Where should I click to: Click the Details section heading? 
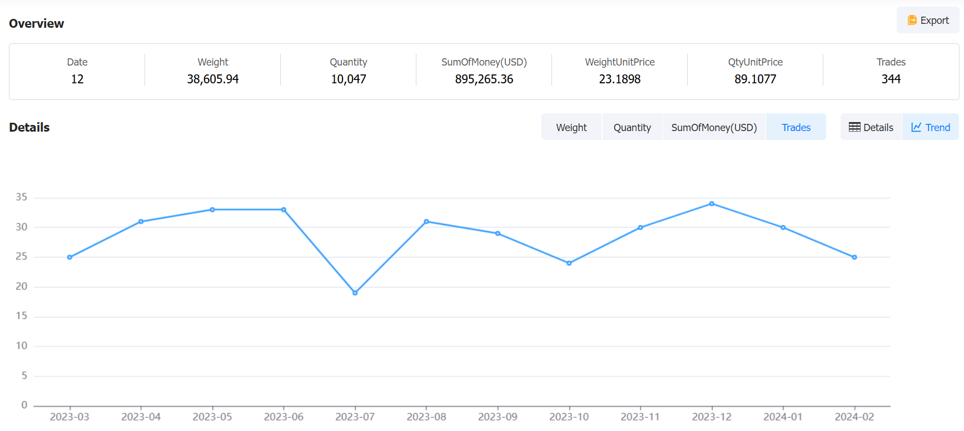(29, 127)
